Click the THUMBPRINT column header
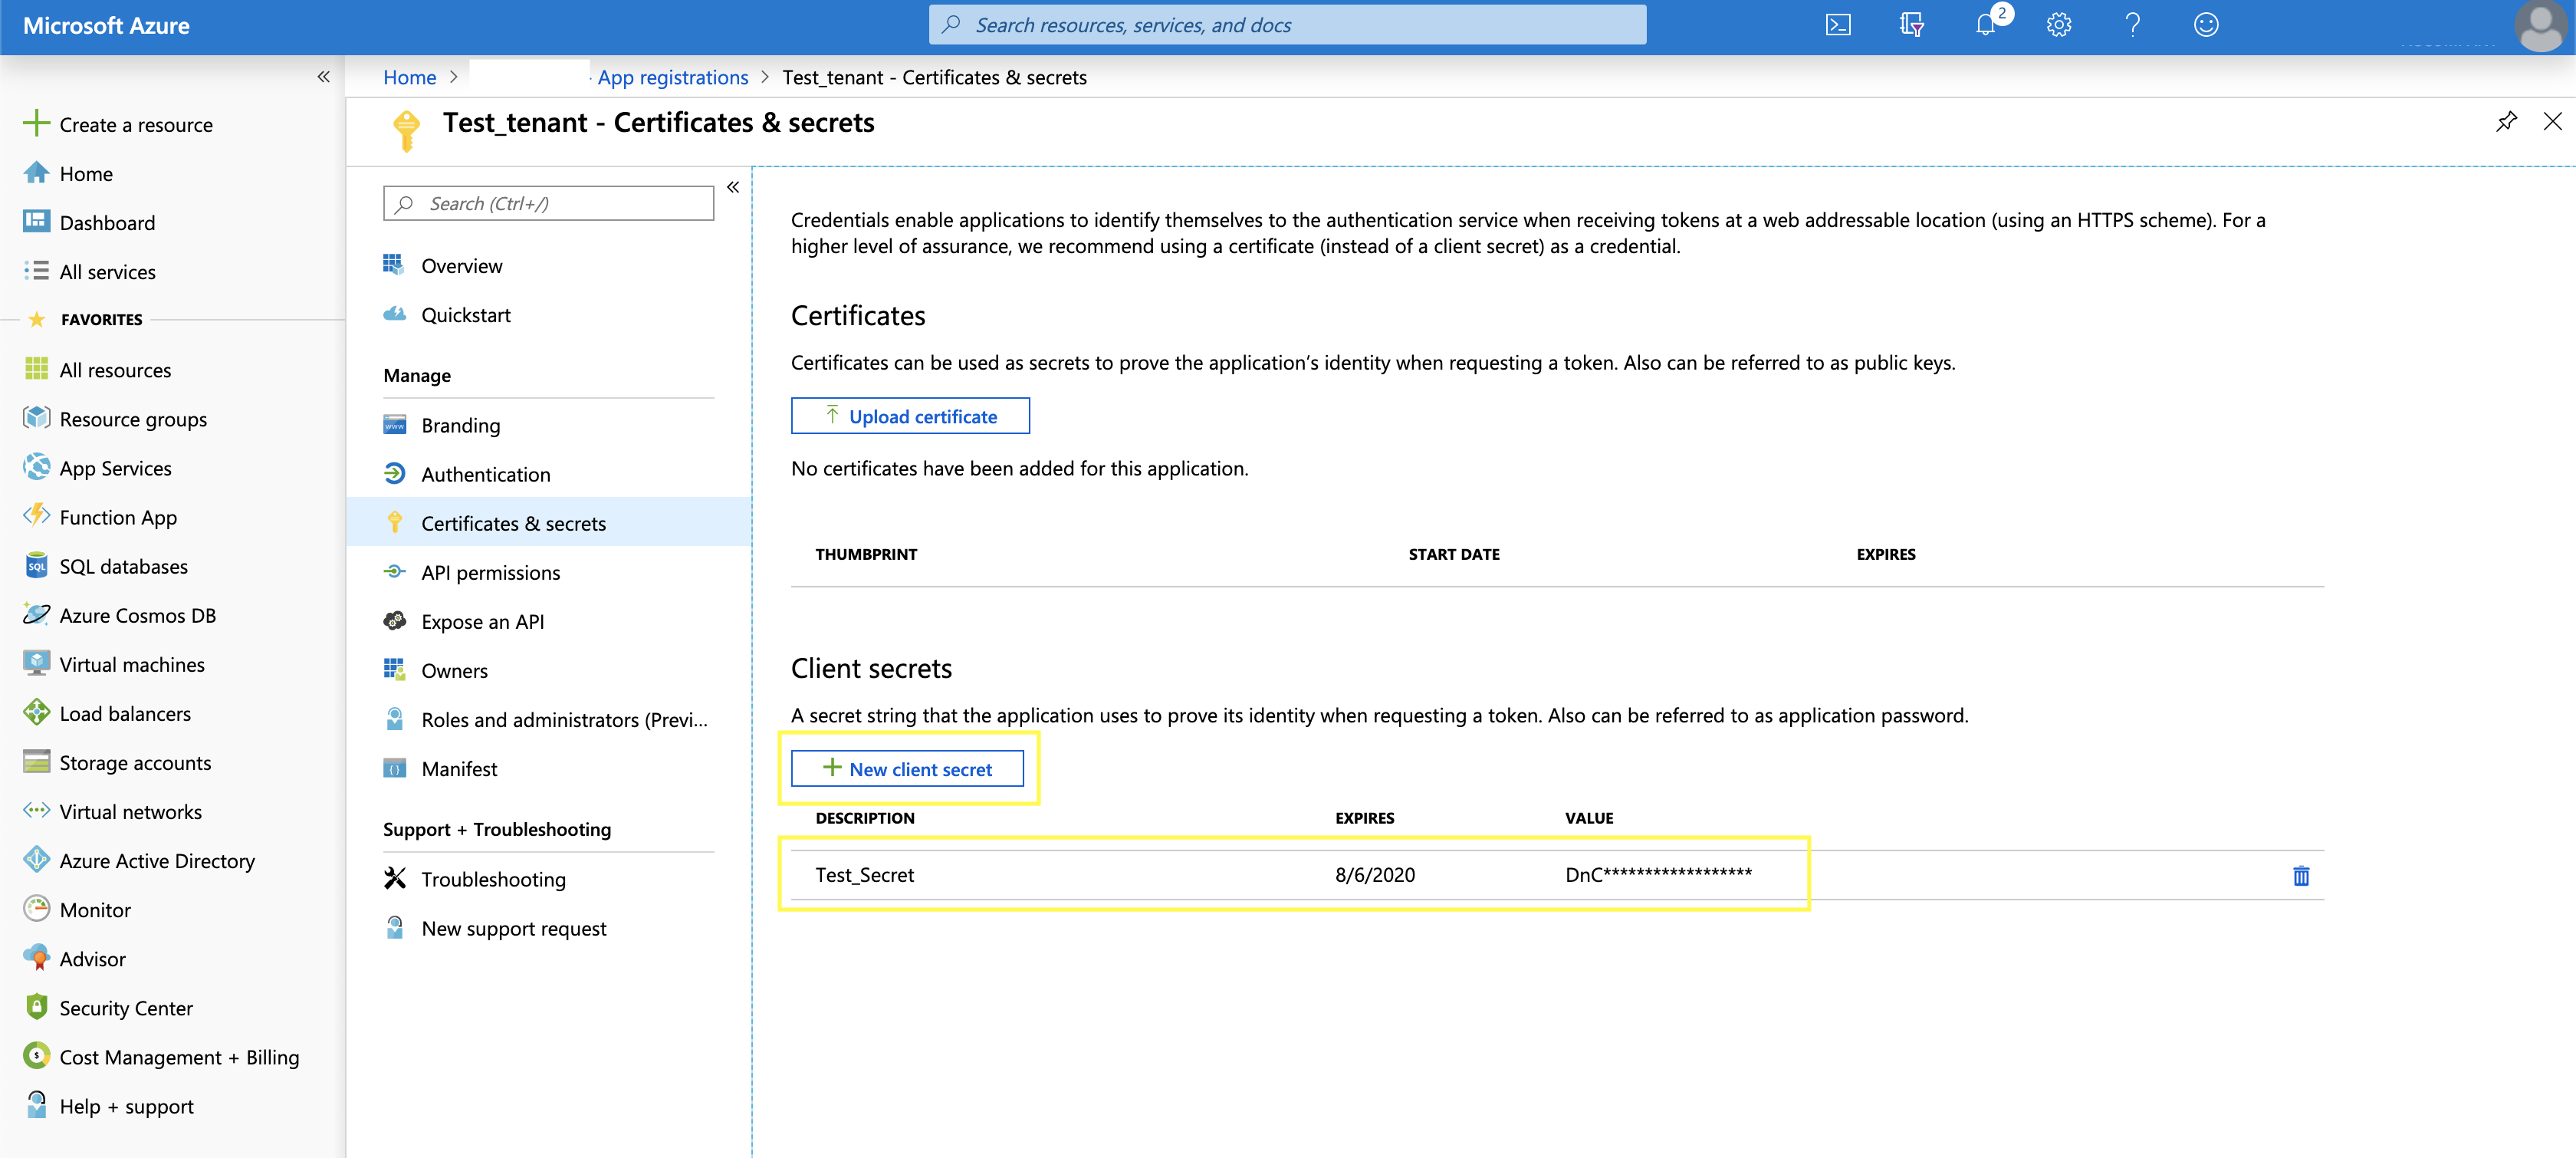The height and width of the screenshot is (1158, 2576). click(866, 554)
